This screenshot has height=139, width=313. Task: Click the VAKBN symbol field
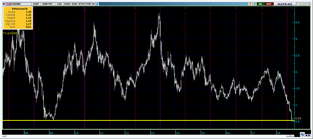(21, 4)
